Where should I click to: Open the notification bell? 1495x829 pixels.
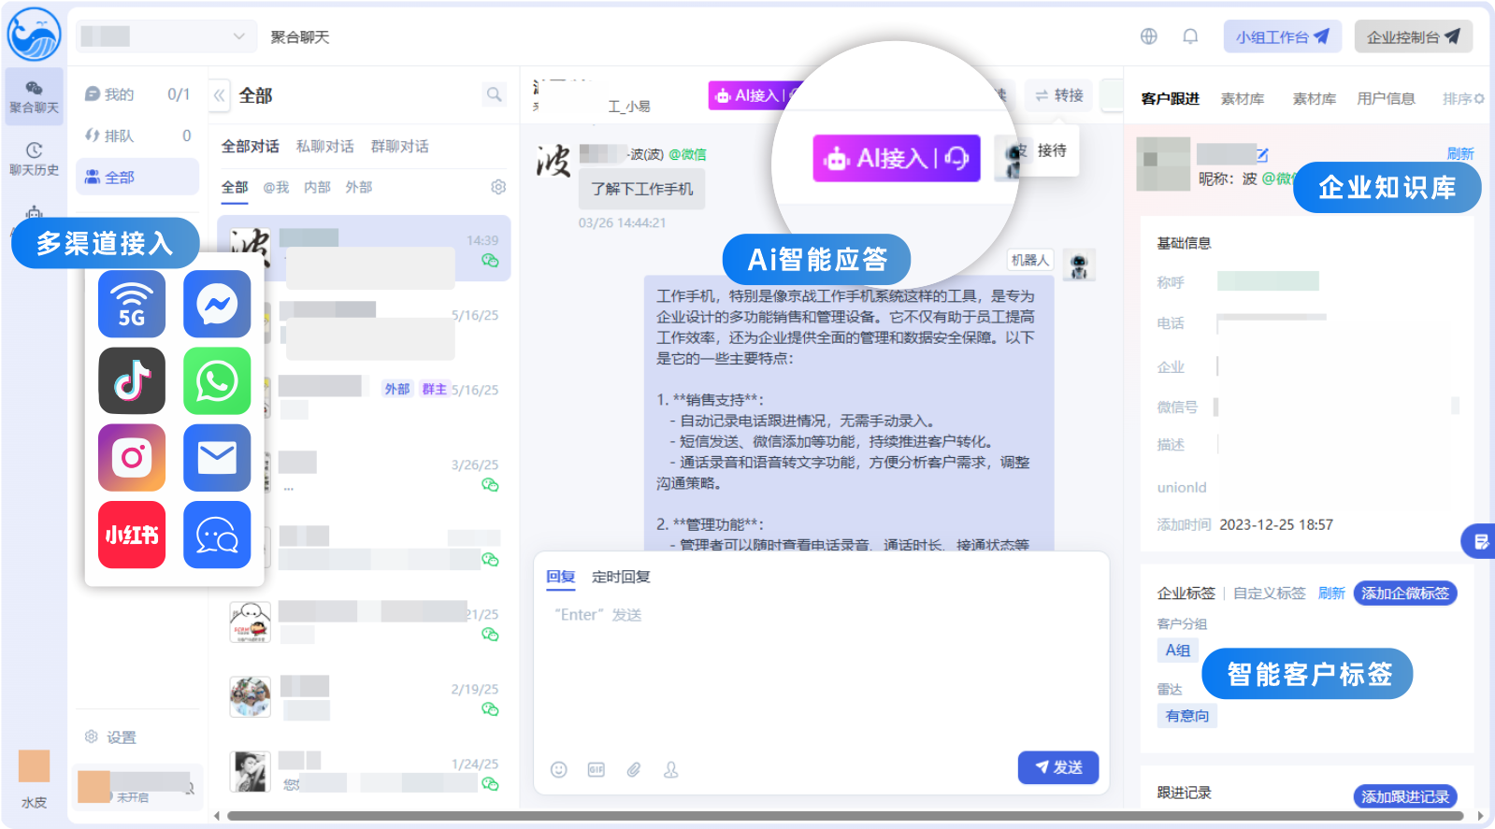pyautogui.click(x=1190, y=36)
